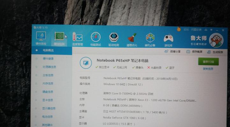Click the 处理器 row label
Screen dimensions: 230x127
click(83, 93)
